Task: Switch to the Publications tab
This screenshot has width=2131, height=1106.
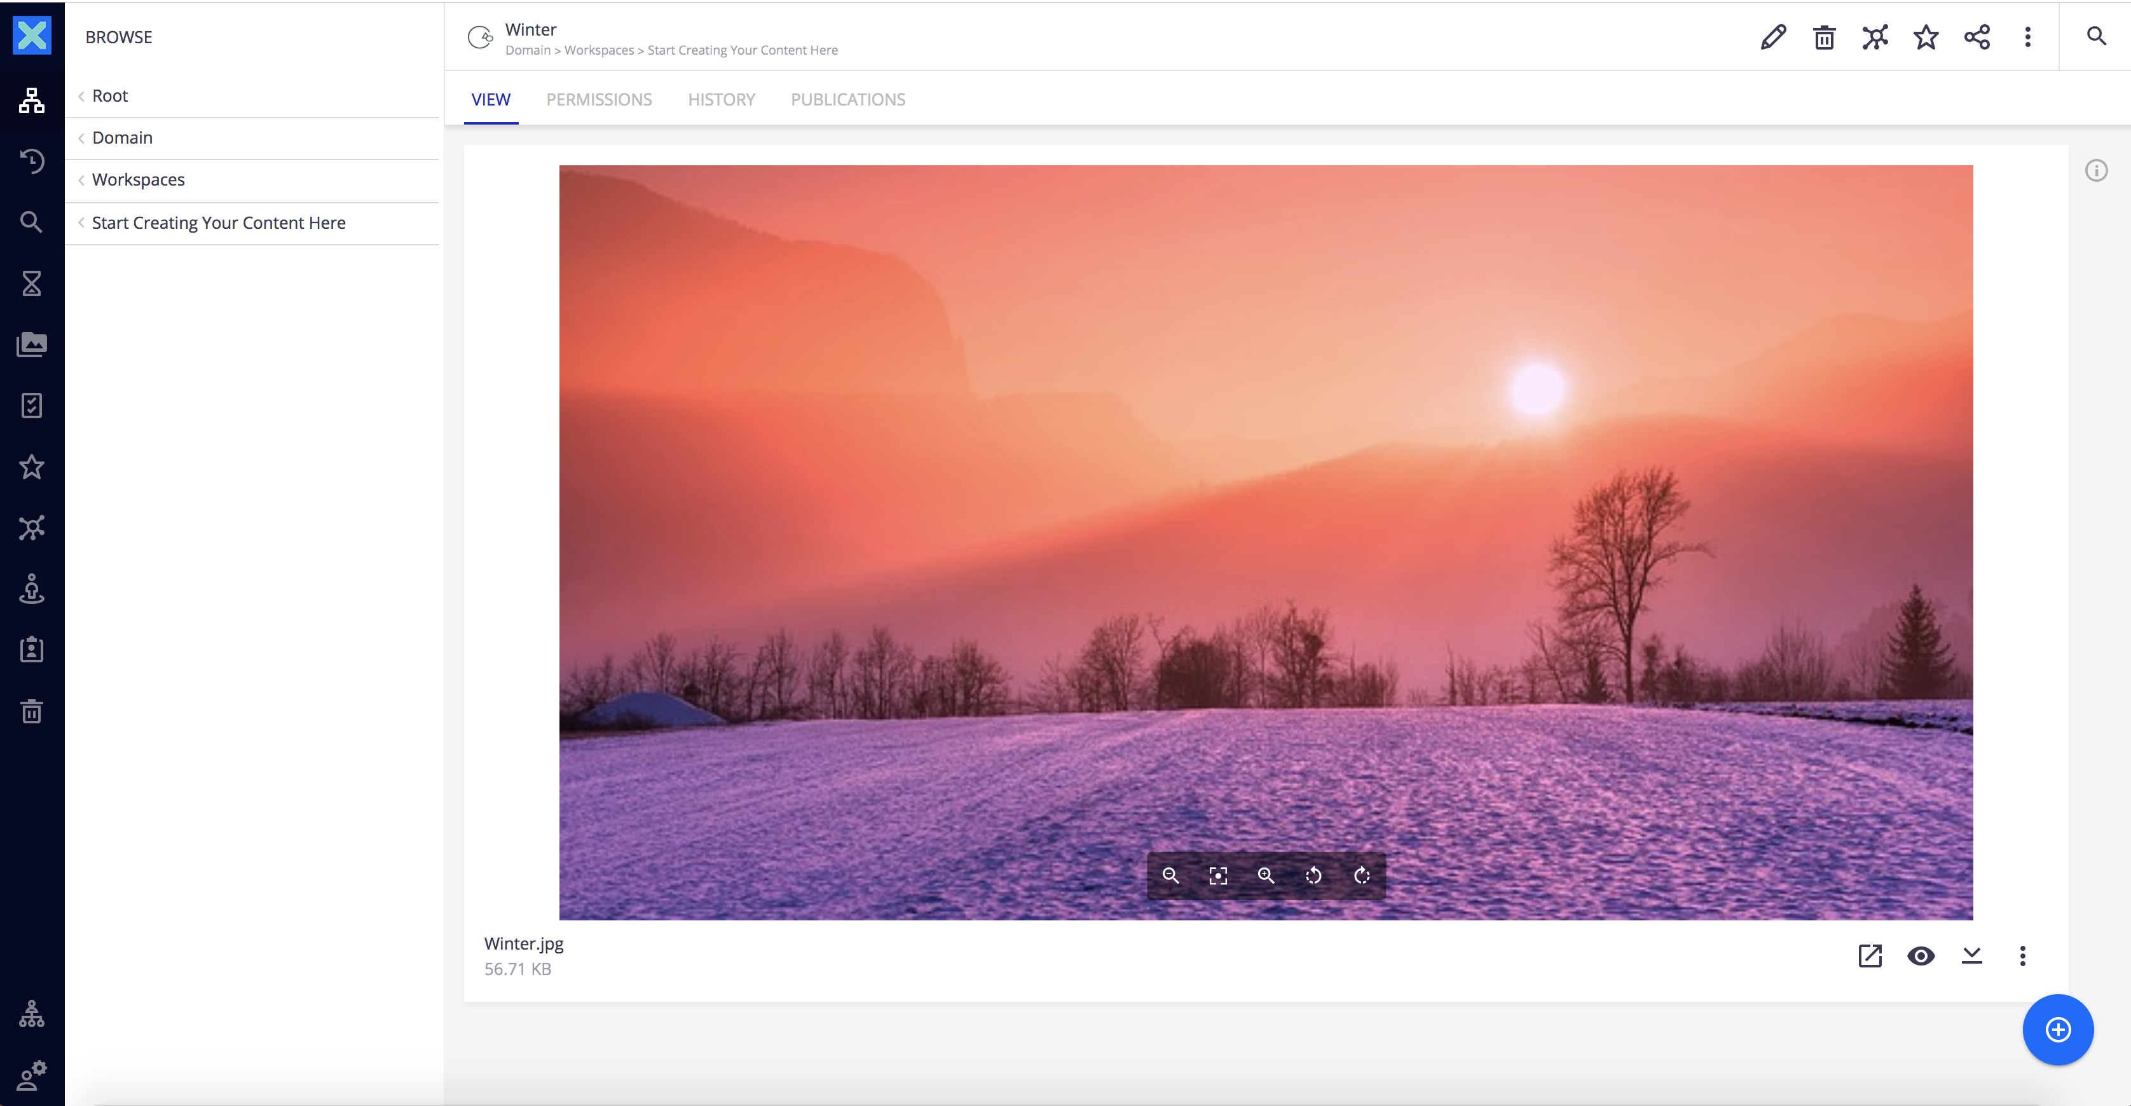Action: point(848,100)
